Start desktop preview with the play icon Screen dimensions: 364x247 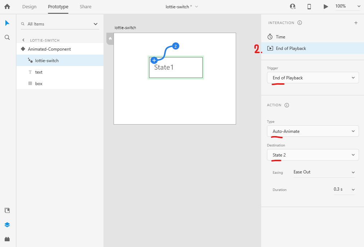pos(326,6)
